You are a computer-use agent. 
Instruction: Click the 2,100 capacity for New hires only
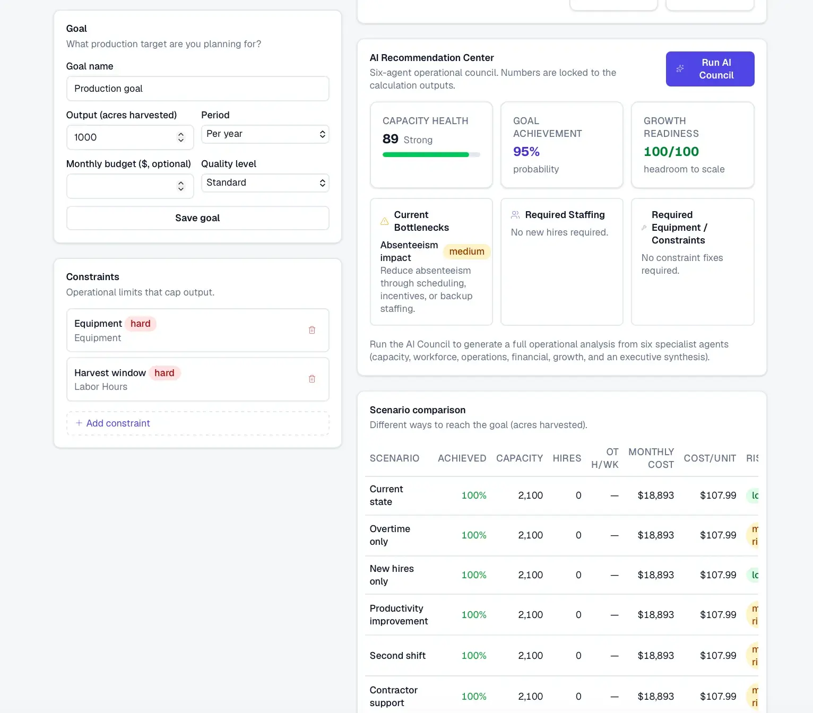click(x=530, y=575)
